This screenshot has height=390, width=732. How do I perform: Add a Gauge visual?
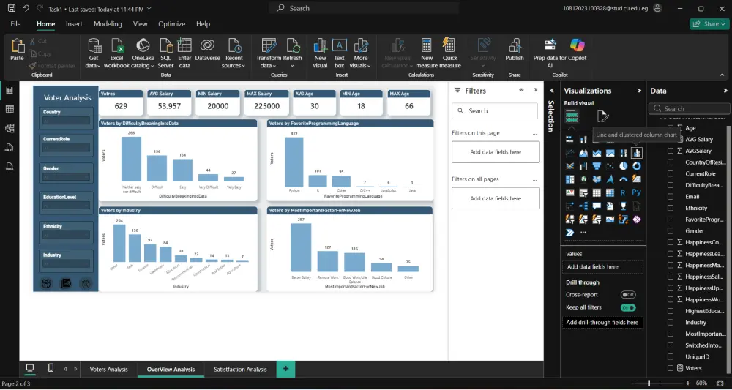click(x=623, y=179)
